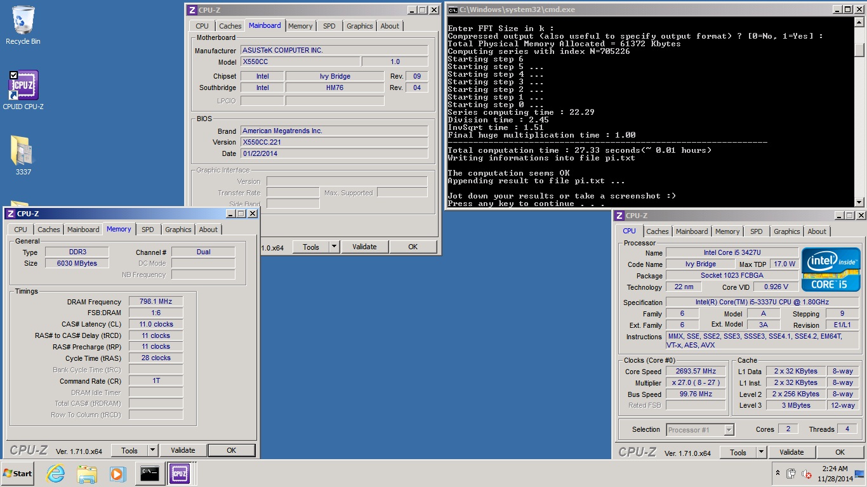
Task: Switch to Memory tab in CPU window
Action: [x=727, y=231]
